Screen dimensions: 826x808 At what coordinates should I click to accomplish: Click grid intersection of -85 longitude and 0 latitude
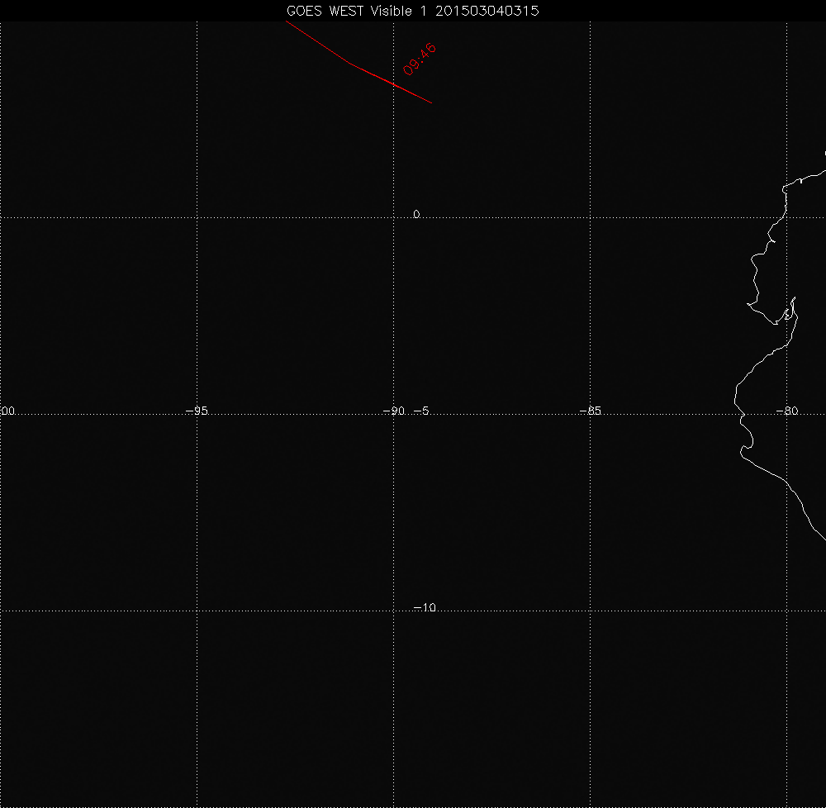(591, 217)
